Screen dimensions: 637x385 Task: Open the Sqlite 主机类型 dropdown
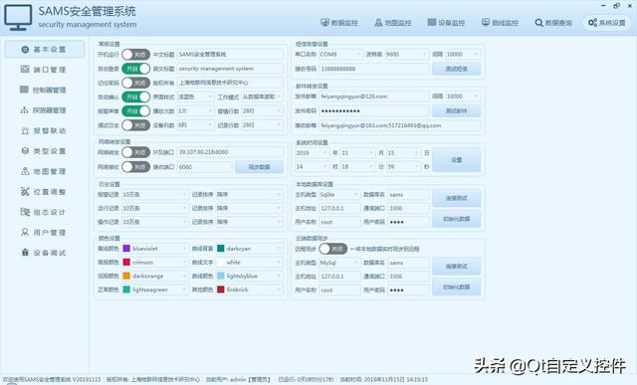pyautogui.click(x=339, y=195)
